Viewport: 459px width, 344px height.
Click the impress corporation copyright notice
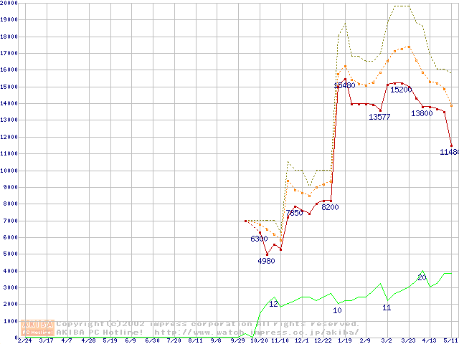(x=208, y=324)
